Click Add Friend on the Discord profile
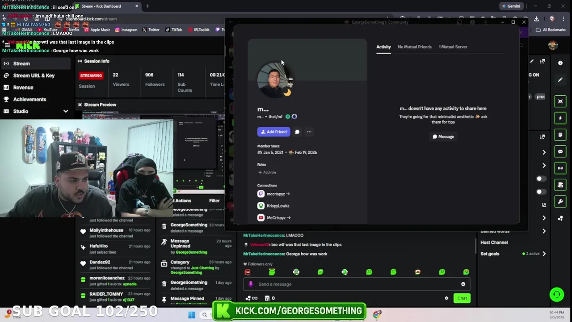 [273, 132]
